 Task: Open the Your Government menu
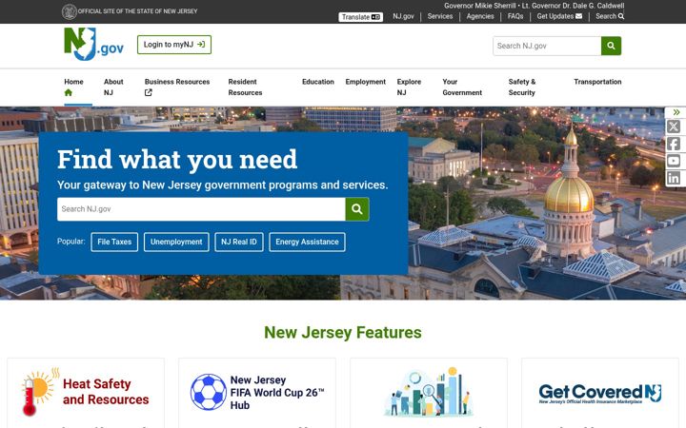pyautogui.click(x=462, y=87)
